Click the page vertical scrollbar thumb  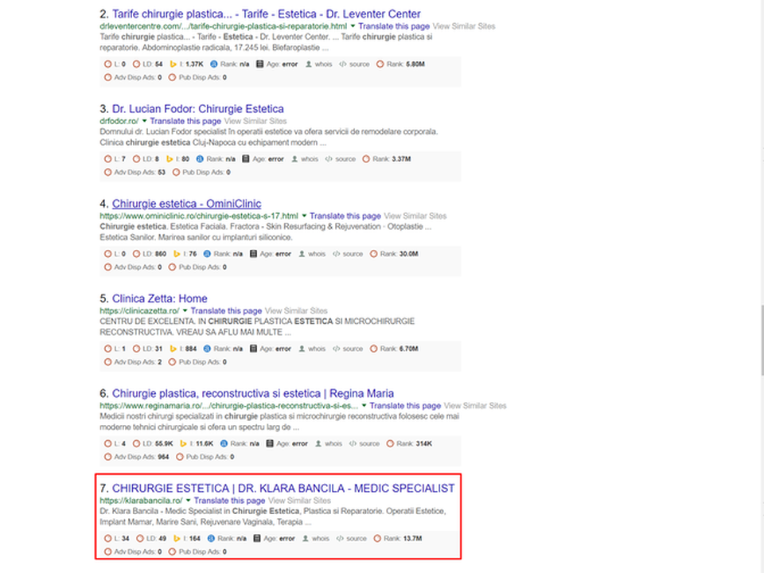762,340
